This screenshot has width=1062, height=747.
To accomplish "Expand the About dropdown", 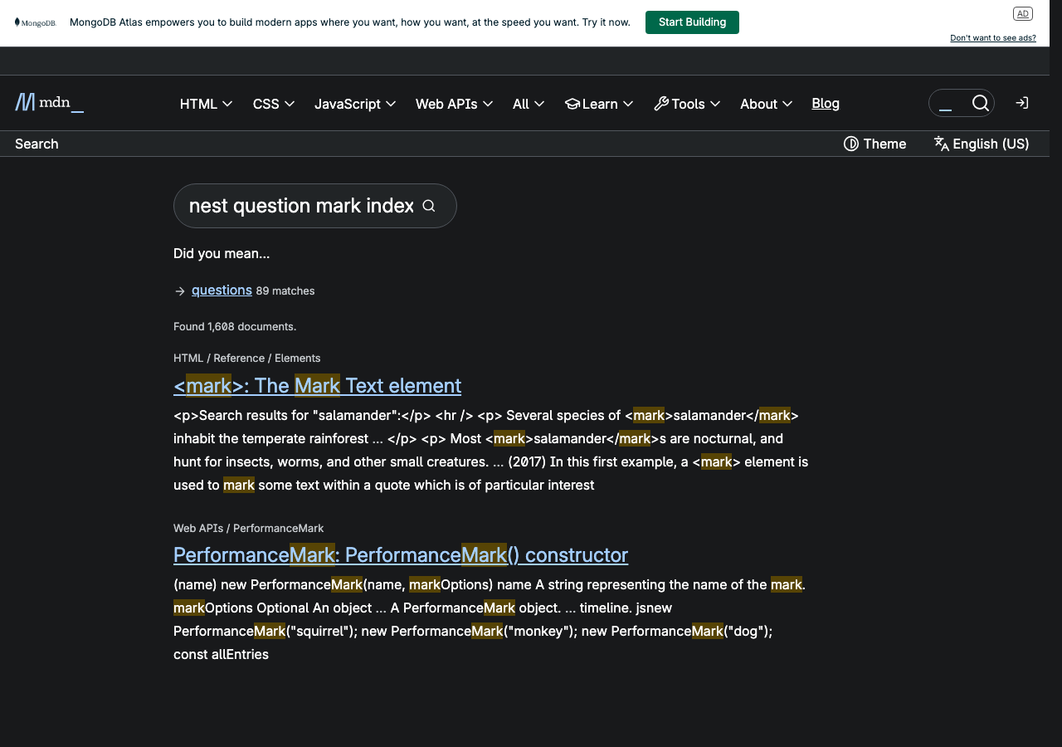I will 766,104.
